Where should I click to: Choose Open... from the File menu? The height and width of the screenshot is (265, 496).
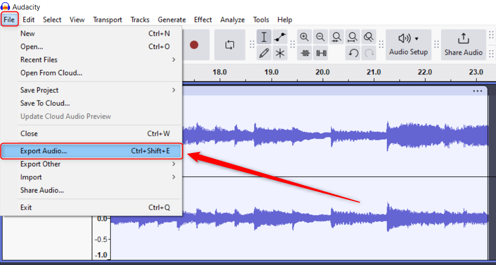click(91, 47)
